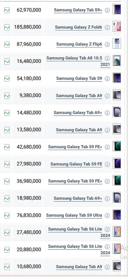This screenshot has height=277, width=128.
Task: Open the Samsung Galaxy Tab S9+ link
Action: click(78, 10)
